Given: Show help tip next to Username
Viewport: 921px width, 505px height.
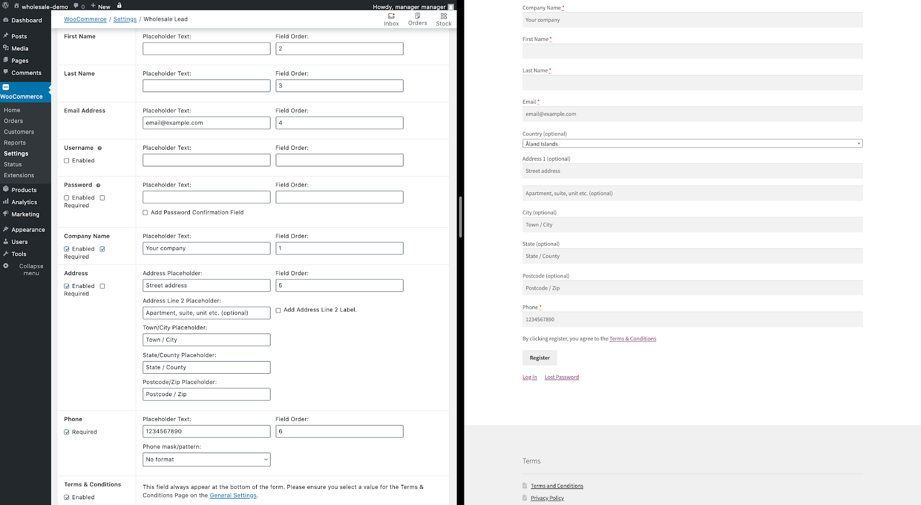Looking at the screenshot, I should coord(100,148).
